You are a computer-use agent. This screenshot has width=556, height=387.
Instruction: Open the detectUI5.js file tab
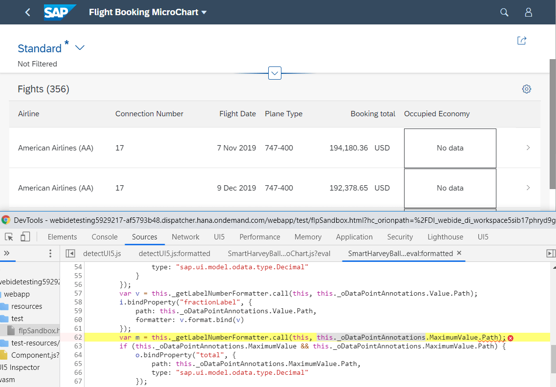102,253
